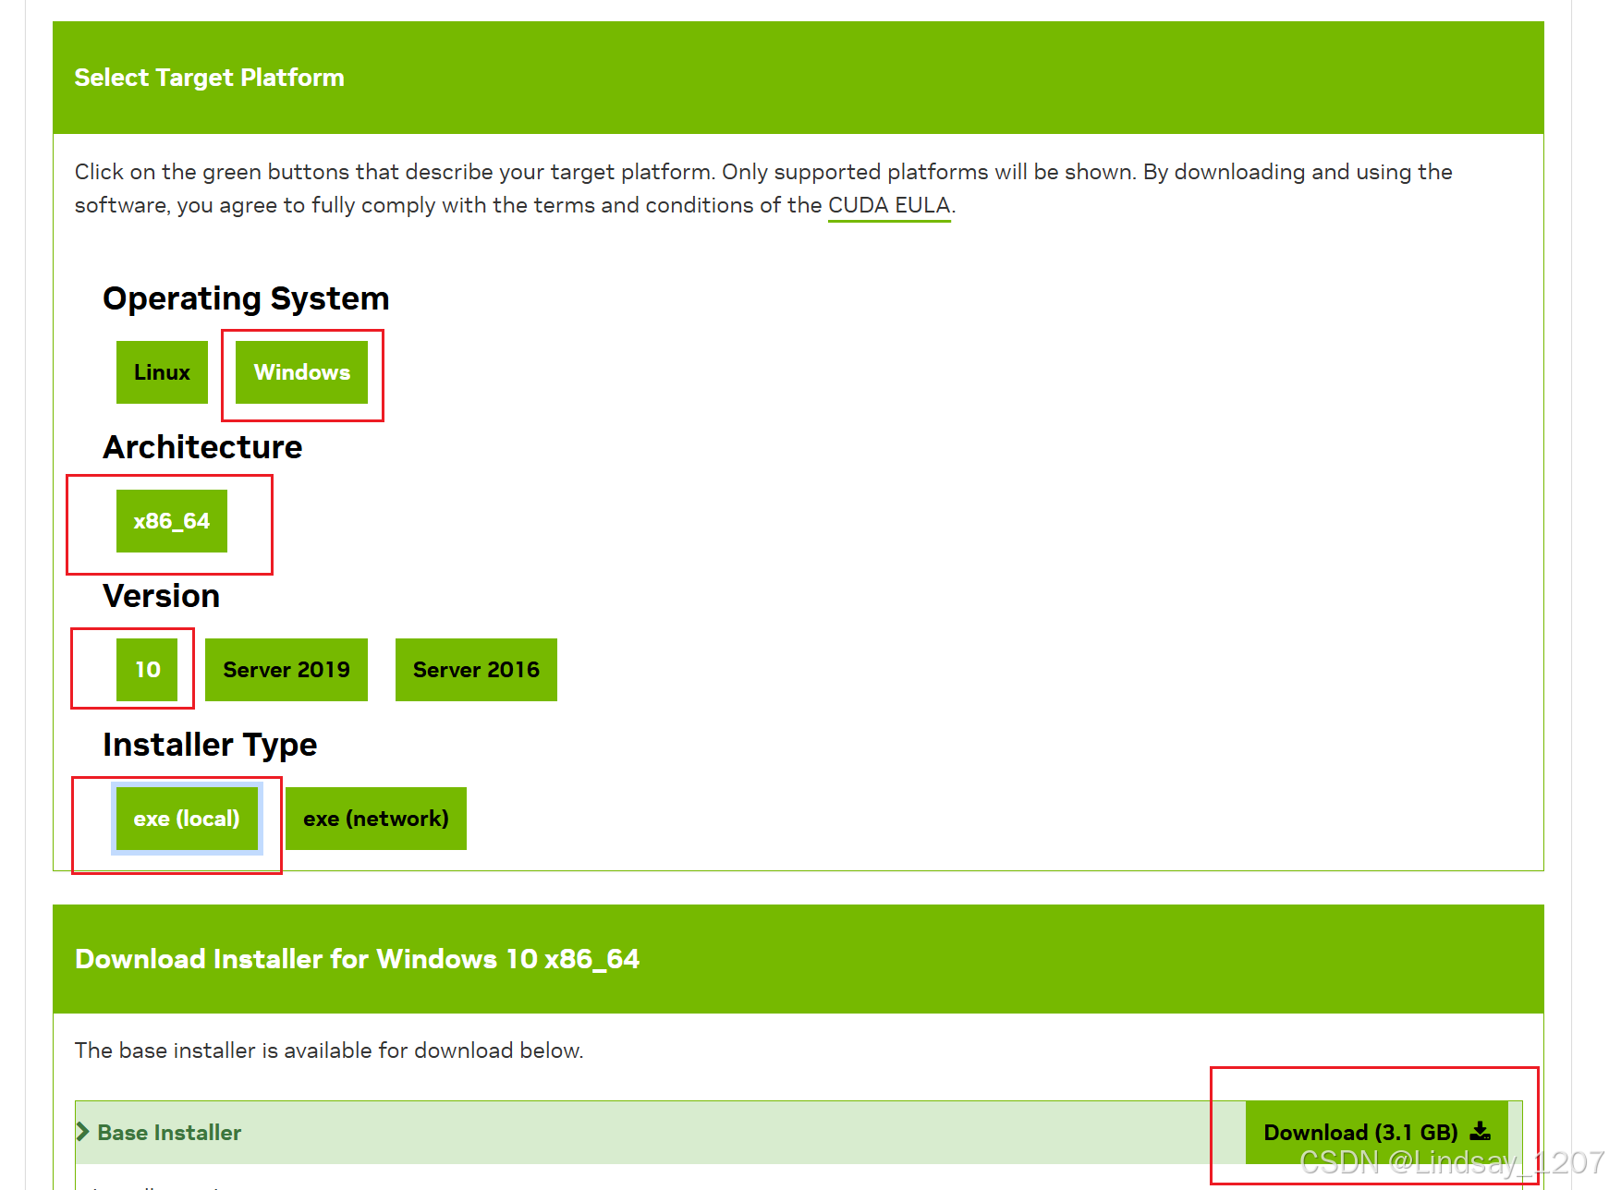Viewport: 1609px width, 1190px height.
Task: Click the Installer Type heading
Action: click(x=210, y=745)
